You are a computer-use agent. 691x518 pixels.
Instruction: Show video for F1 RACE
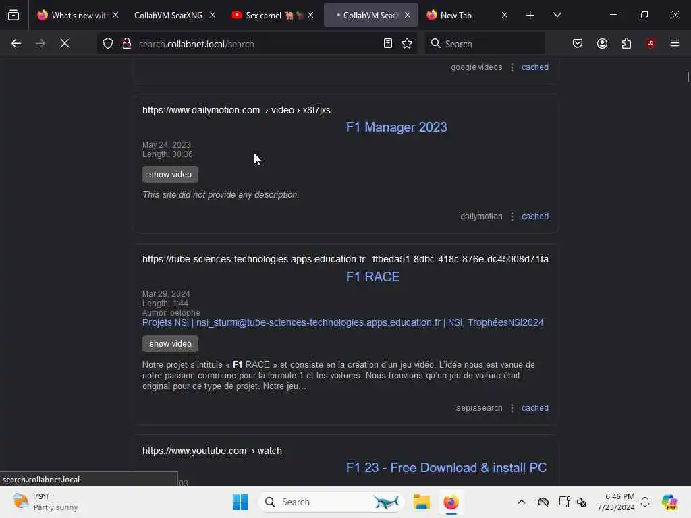click(x=170, y=343)
